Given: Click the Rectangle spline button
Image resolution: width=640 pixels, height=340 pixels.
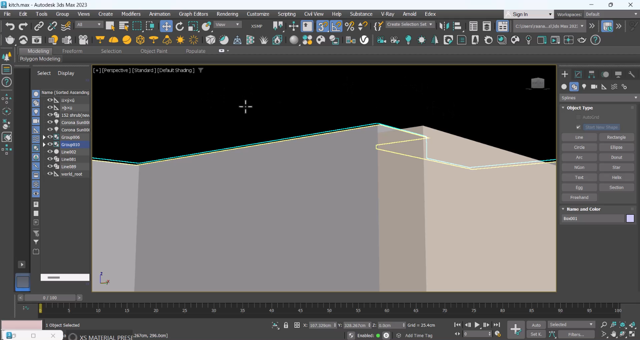Looking at the screenshot, I should point(616,137).
